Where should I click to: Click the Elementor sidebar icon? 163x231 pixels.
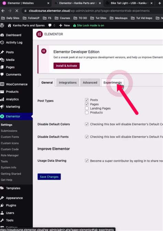point(2,117)
